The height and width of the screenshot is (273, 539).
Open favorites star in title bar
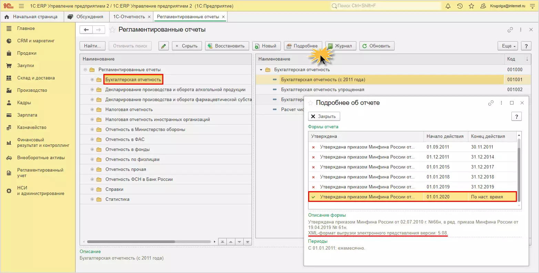(471, 6)
